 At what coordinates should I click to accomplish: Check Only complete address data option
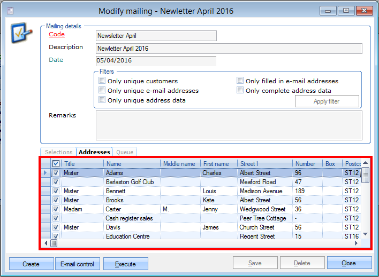coord(240,91)
